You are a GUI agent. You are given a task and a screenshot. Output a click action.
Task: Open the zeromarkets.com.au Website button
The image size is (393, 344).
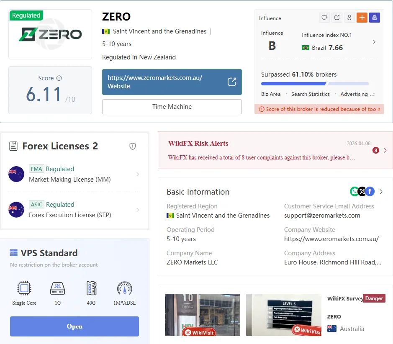point(172,82)
